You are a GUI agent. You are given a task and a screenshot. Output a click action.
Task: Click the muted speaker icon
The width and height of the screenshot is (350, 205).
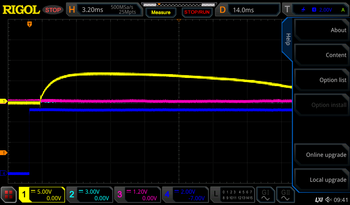coord(328,200)
